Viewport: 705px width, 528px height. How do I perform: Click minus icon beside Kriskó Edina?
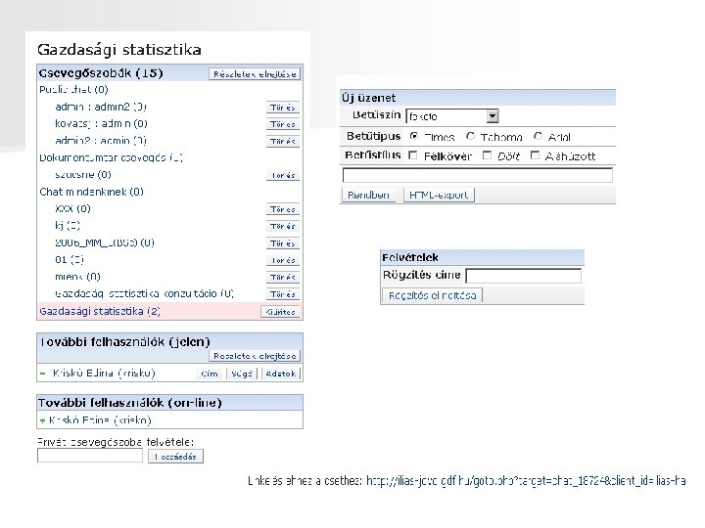(x=43, y=374)
